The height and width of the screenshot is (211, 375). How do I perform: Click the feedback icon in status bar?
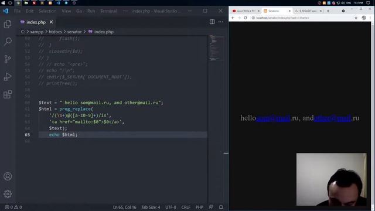(x=211, y=207)
